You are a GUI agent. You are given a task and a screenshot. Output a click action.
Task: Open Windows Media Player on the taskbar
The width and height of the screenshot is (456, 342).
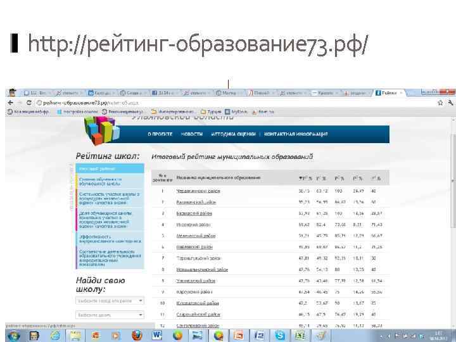pos(115,336)
